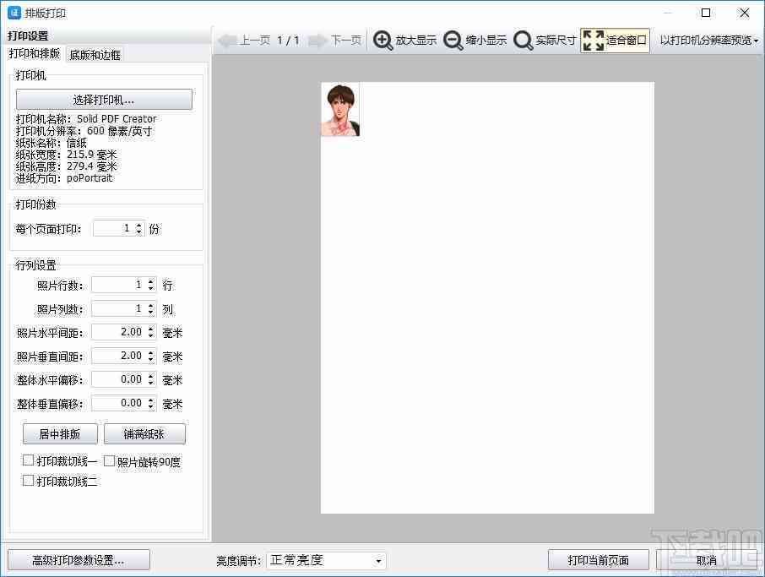765x577 pixels.
Task: Close the 排版打印 window
Action: (x=744, y=13)
